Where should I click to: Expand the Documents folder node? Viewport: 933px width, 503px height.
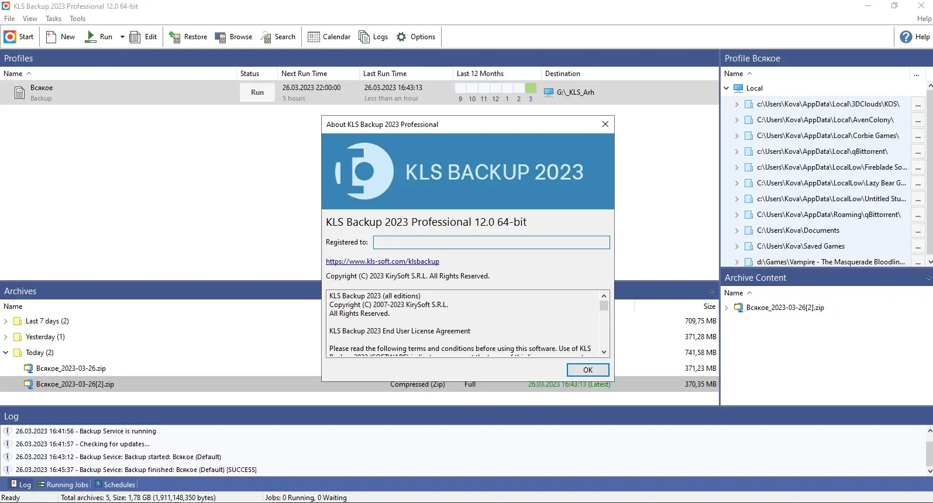[737, 230]
